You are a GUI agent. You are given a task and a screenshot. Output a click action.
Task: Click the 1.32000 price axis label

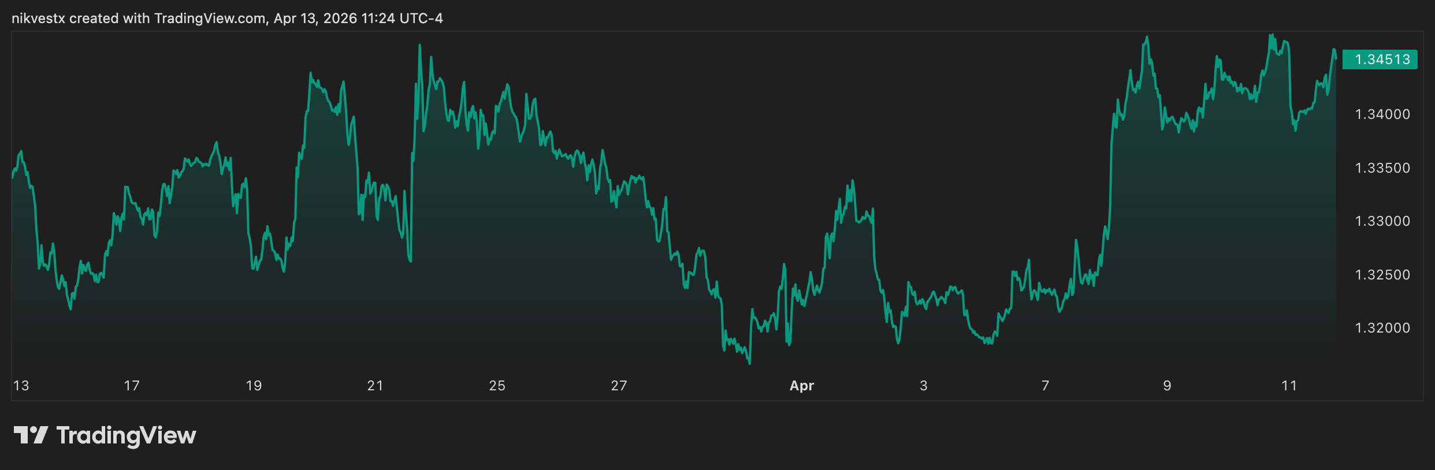(1382, 328)
